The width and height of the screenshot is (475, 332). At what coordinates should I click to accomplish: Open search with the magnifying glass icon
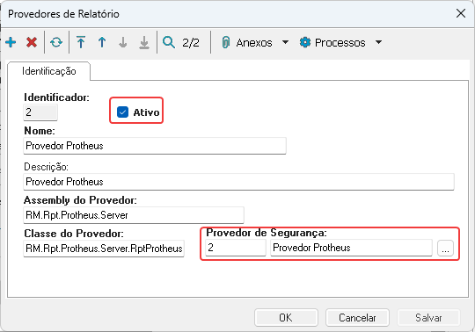tap(169, 42)
